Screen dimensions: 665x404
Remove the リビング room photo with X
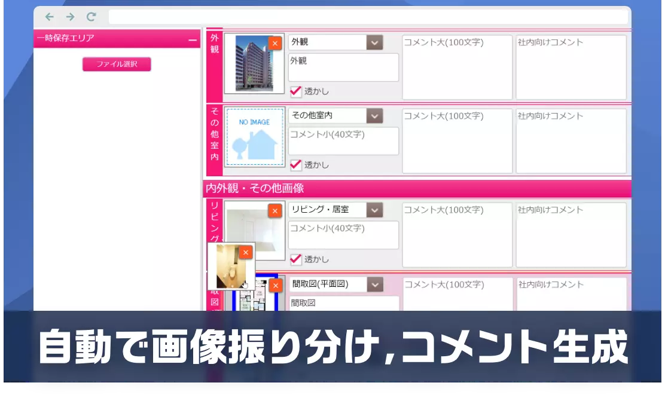pyautogui.click(x=275, y=211)
